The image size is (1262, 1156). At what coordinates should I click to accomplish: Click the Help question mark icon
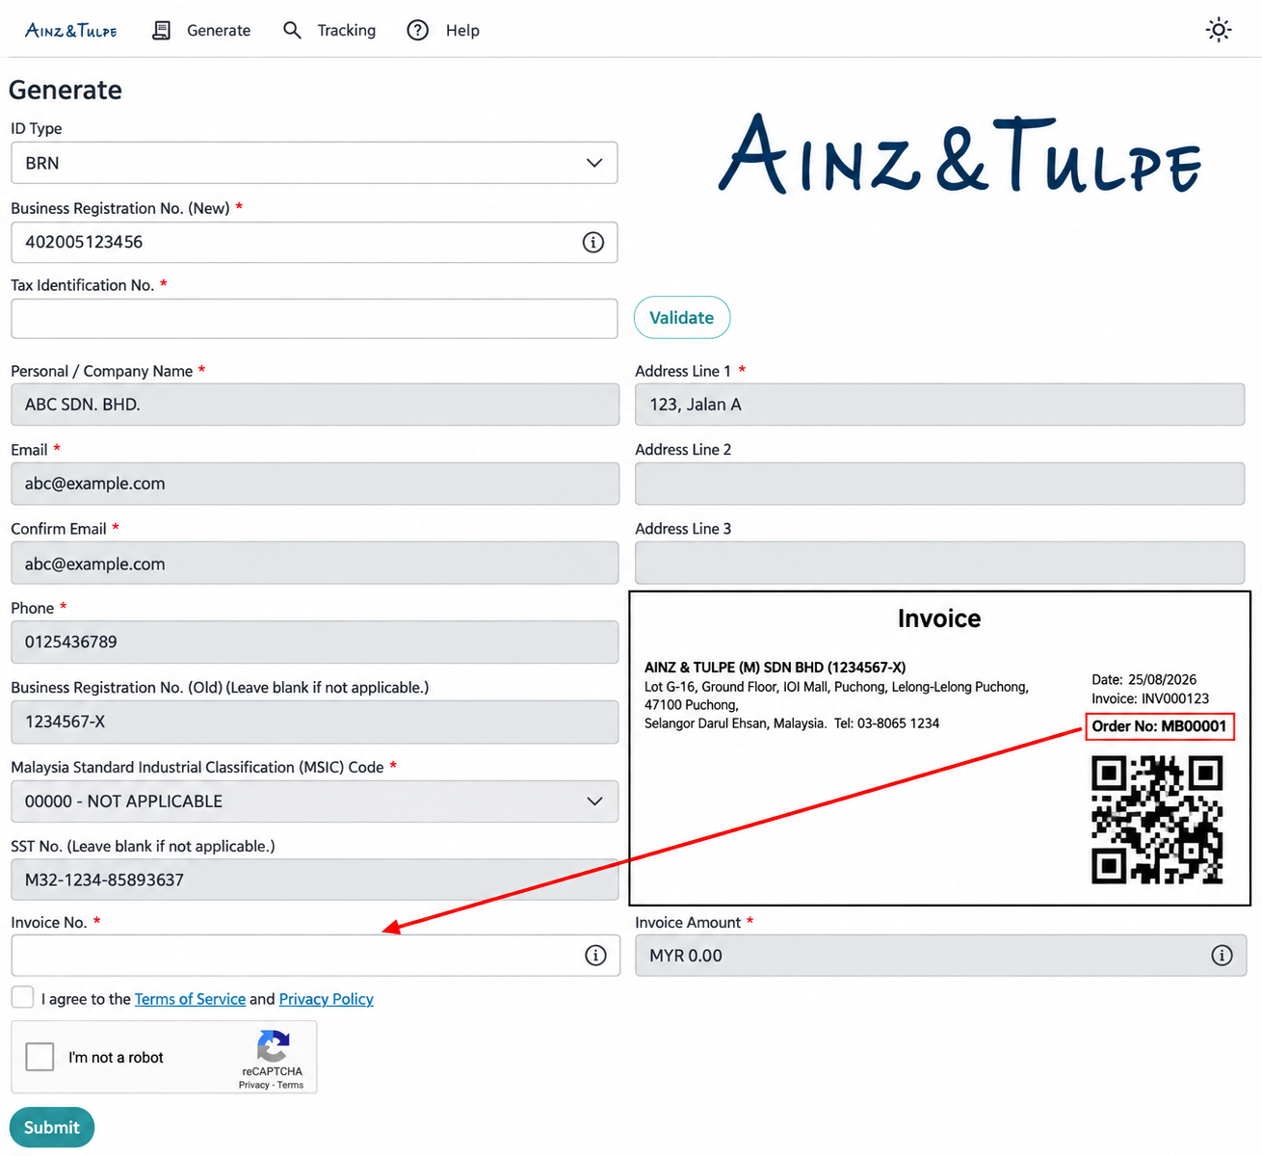tap(417, 30)
